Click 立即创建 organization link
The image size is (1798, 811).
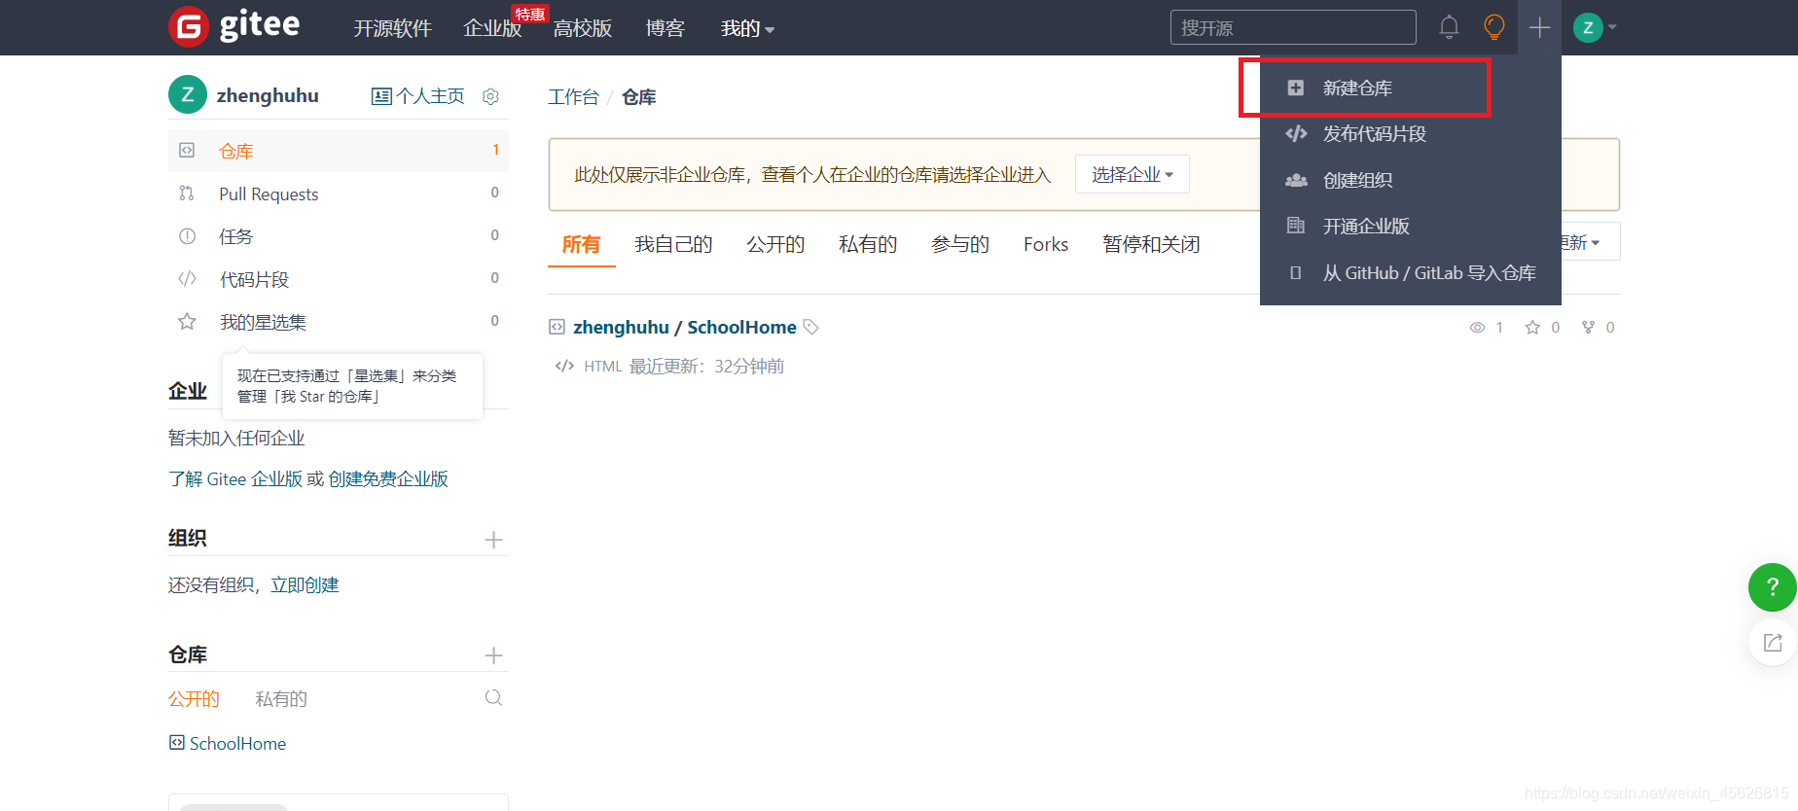pos(305,584)
